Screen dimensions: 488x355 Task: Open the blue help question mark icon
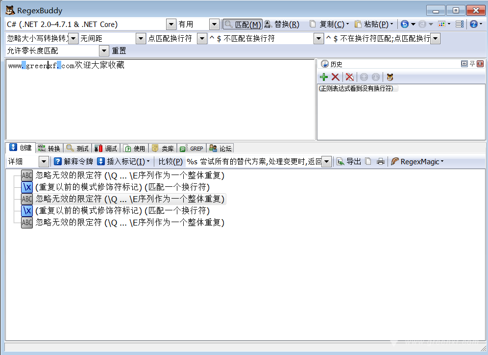point(474,25)
